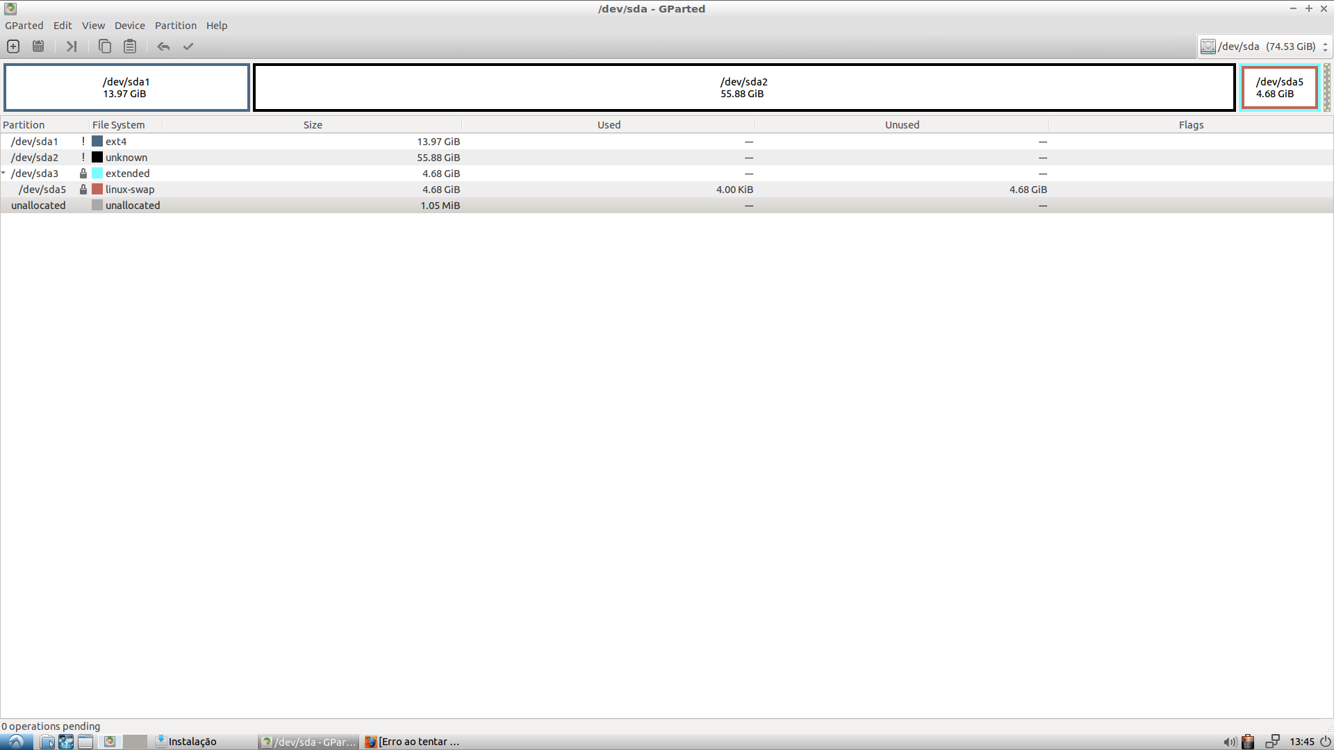The width and height of the screenshot is (1334, 750).
Task: Open the web browser launcher in taskbar
Action: coord(66,742)
